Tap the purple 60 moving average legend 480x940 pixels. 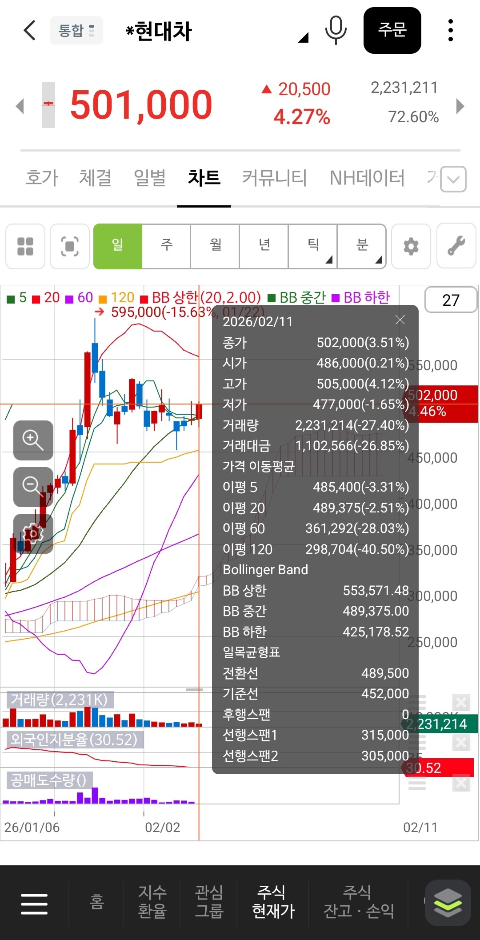[x=80, y=298]
